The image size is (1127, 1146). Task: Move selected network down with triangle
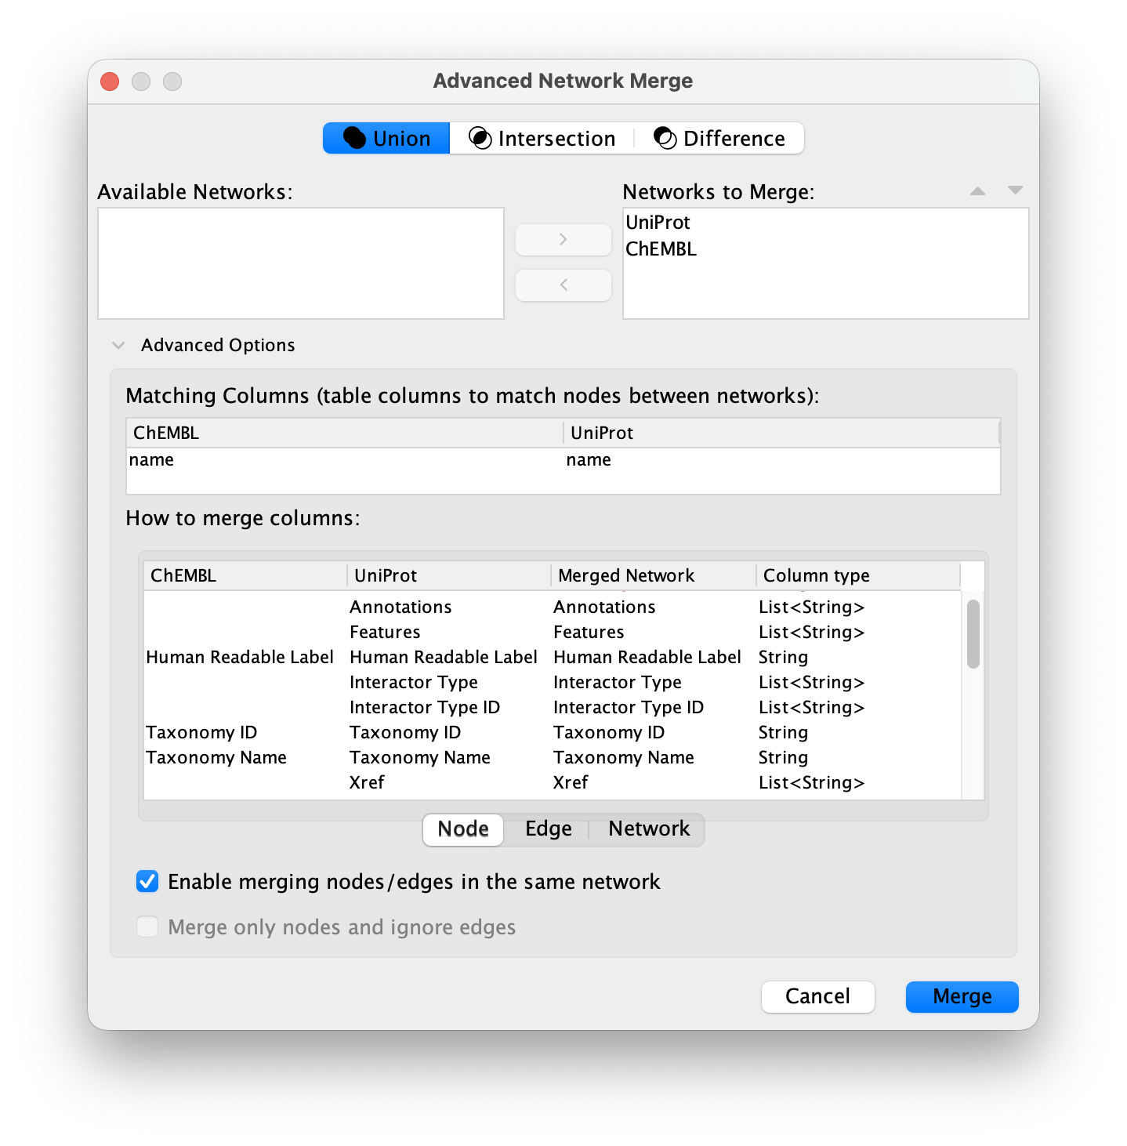pyautogui.click(x=1015, y=190)
